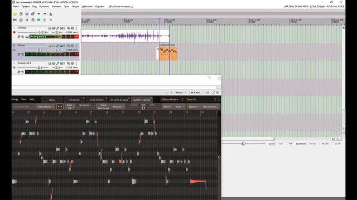357x200 pixels.
Task: Click the link note-edges icon in Audio Tracker
Action: click(x=60, y=107)
